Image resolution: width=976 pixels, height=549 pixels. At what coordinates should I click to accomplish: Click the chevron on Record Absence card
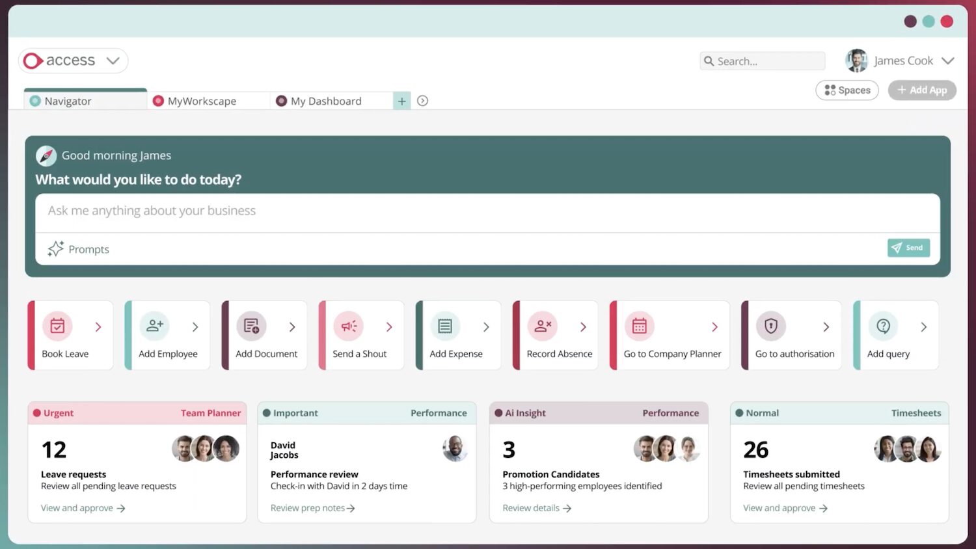coord(583,327)
